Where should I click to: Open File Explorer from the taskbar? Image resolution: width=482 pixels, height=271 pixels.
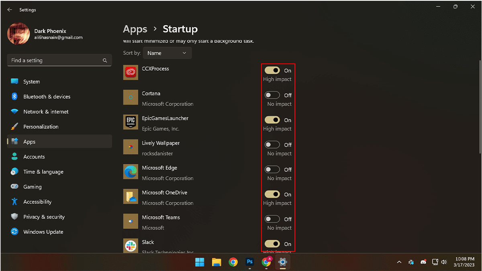(x=216, y=262)
